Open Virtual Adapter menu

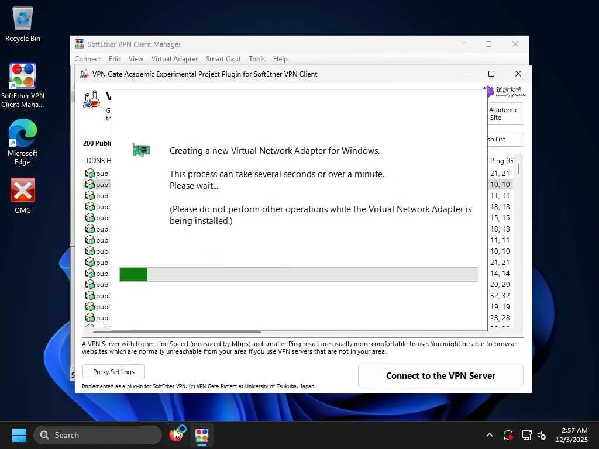174,59
